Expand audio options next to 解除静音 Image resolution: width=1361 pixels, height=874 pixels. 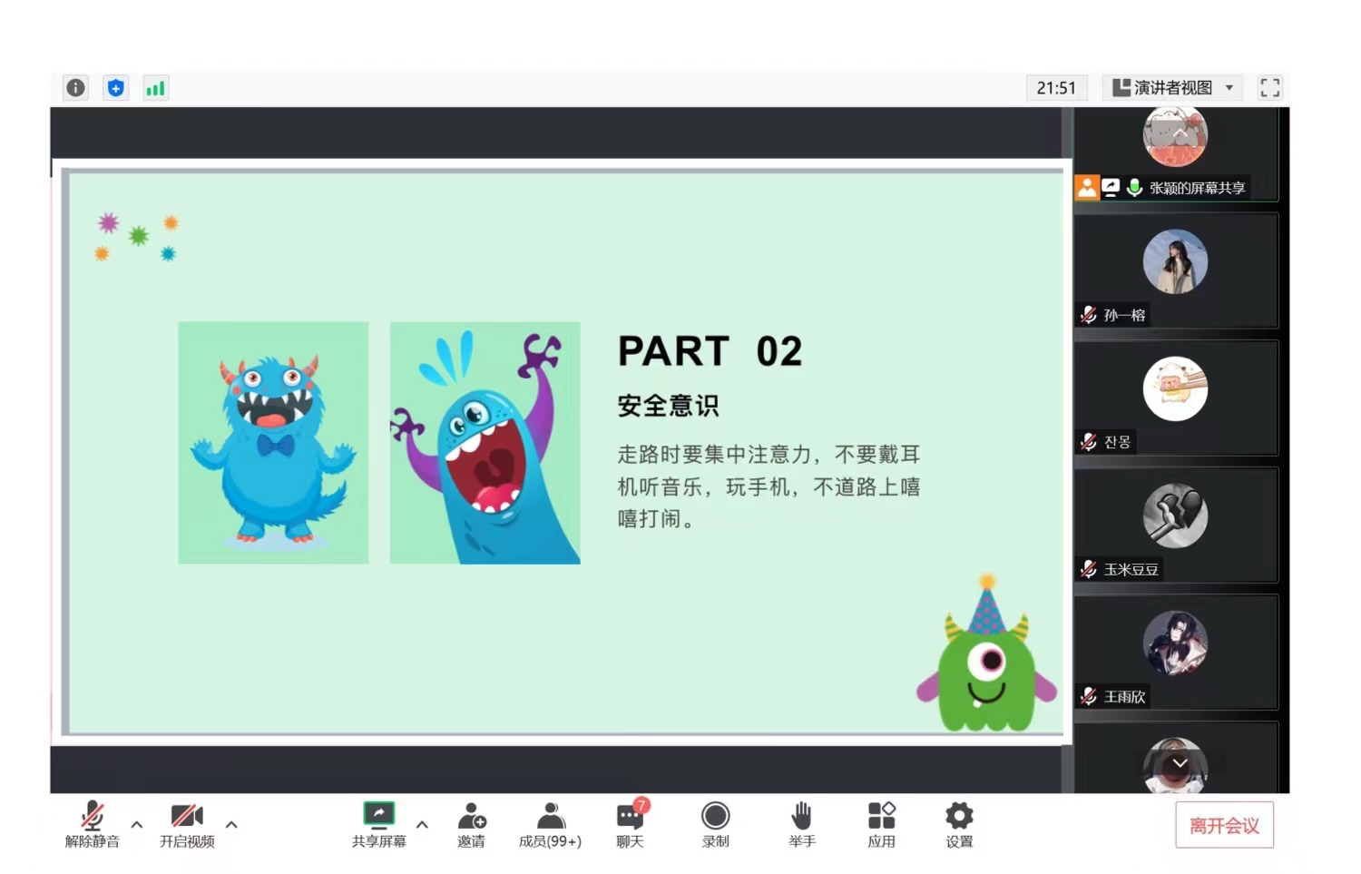point(137,824)
